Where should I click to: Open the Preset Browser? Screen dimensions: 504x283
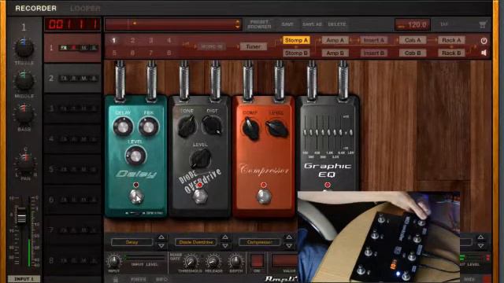[259, 24]
